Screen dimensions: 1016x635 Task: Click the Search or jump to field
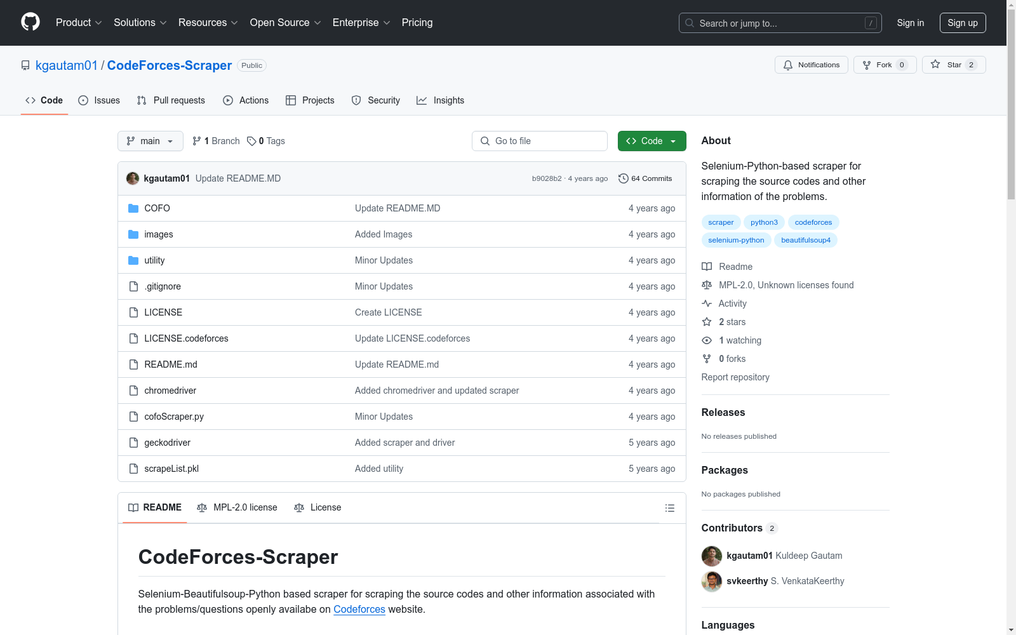tap(780, 23)
